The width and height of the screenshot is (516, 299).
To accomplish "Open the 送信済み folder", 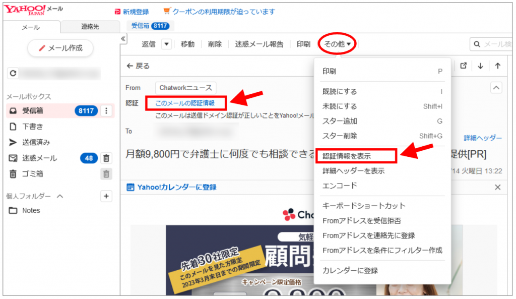I will (x=36, y=142).
